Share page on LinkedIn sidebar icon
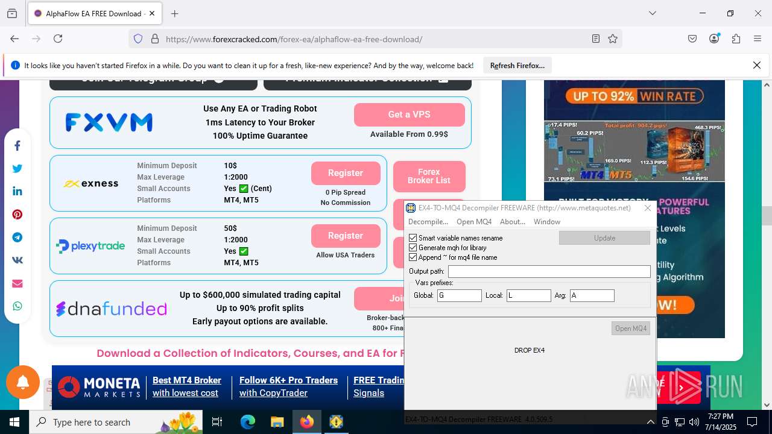772x434 pixels. point(17,192)
